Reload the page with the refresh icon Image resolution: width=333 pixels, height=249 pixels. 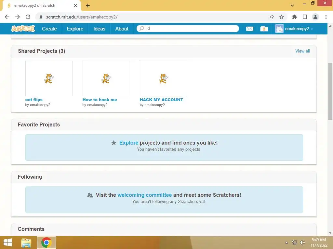coord(28,17)
